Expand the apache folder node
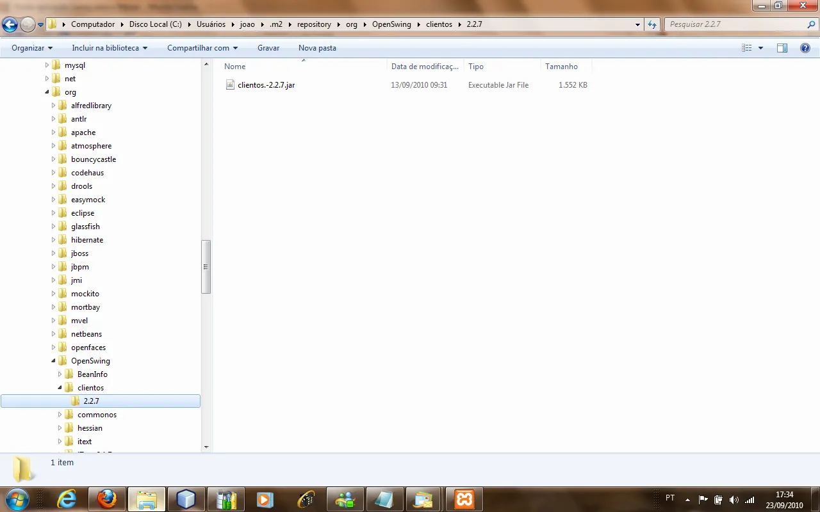 tap(53, 132)
